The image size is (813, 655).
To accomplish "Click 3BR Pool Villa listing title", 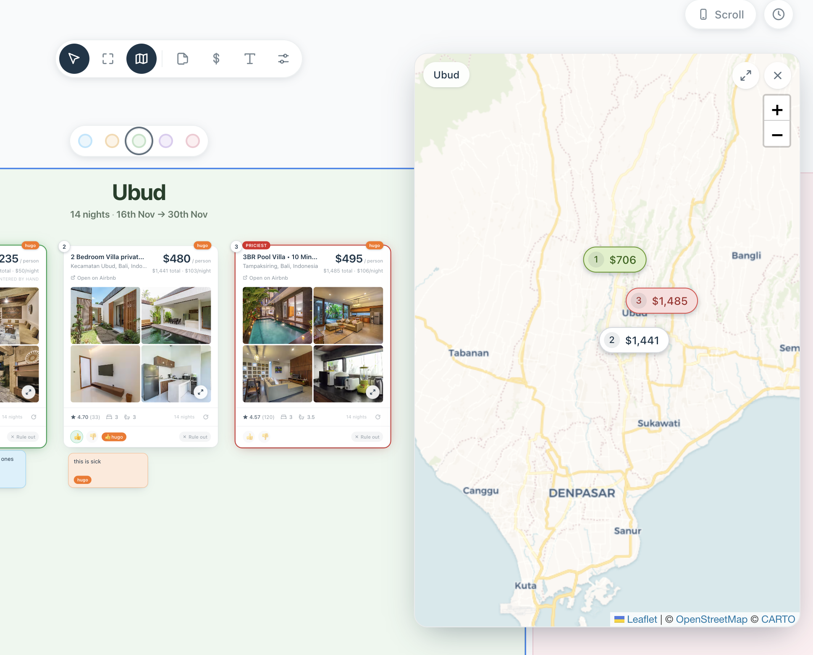I will click(280, 257).
